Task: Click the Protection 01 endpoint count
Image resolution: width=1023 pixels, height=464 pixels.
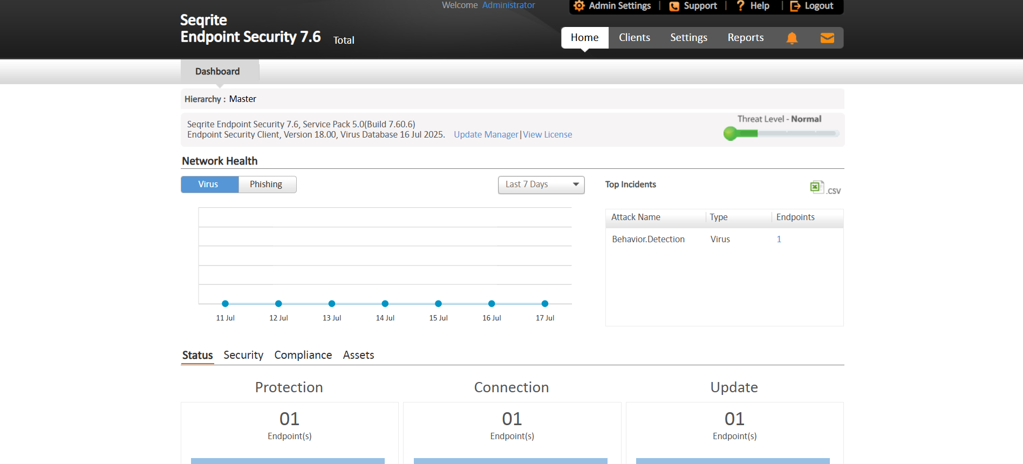Action: point(289,419)
